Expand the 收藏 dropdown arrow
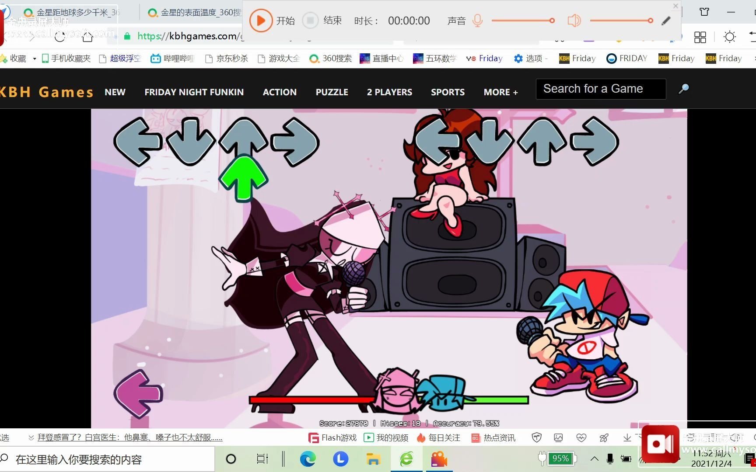Viewport: 756px width, 472px height. [x=35, y=59]
